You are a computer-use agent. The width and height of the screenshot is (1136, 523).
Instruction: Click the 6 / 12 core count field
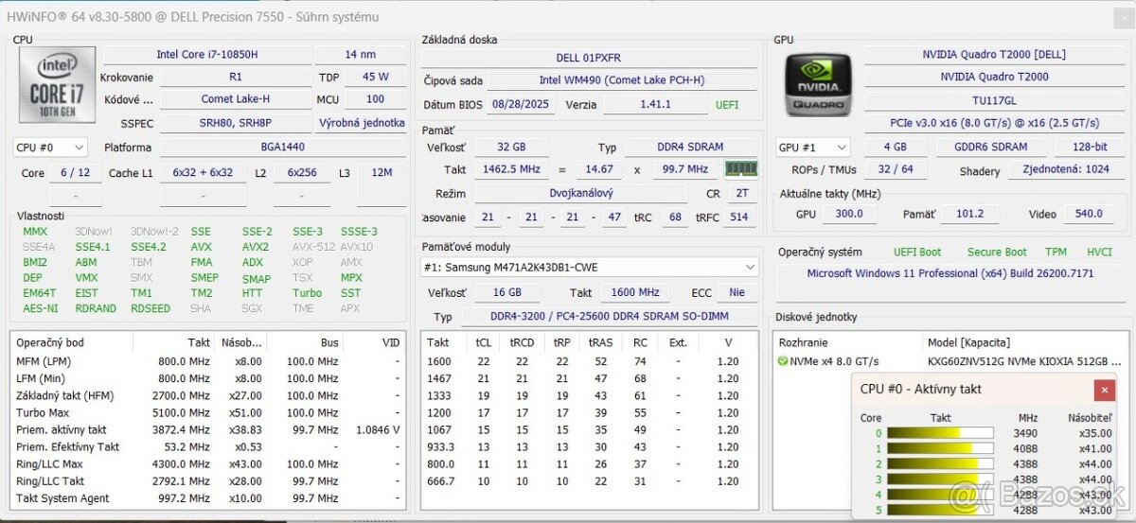click(75, 173)
